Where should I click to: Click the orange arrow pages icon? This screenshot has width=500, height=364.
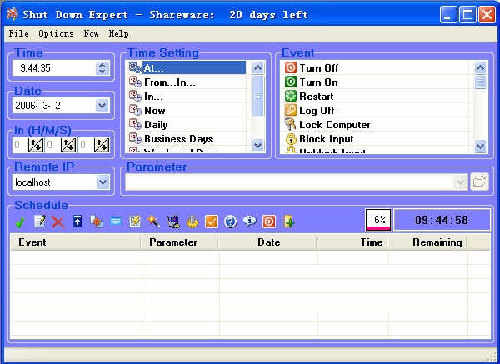(97, 222)
